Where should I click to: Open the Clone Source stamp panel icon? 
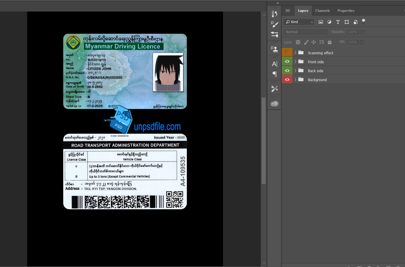(274, 49)
